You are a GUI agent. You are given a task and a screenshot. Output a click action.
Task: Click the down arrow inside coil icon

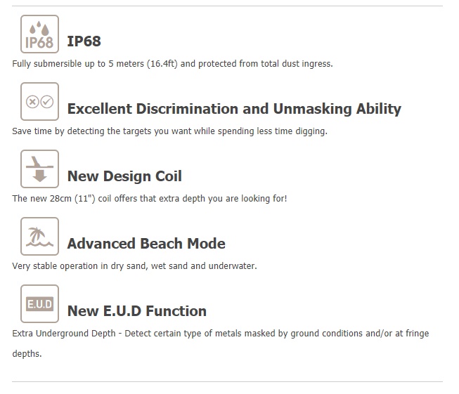(39, 176)
